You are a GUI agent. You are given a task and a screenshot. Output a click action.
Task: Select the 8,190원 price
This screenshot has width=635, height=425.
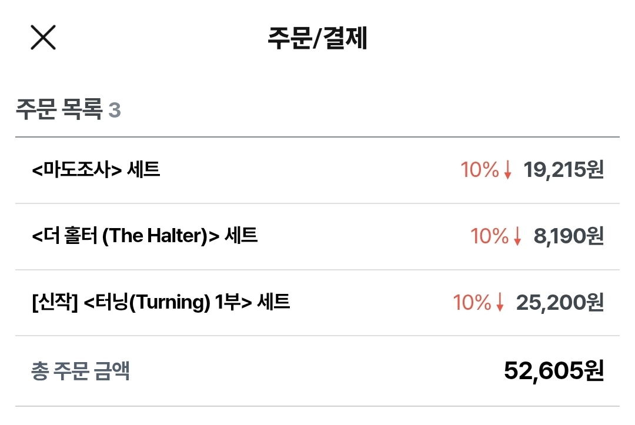point(568,237)
